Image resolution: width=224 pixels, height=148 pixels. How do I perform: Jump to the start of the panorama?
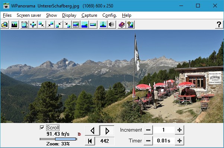pos(90,141)
